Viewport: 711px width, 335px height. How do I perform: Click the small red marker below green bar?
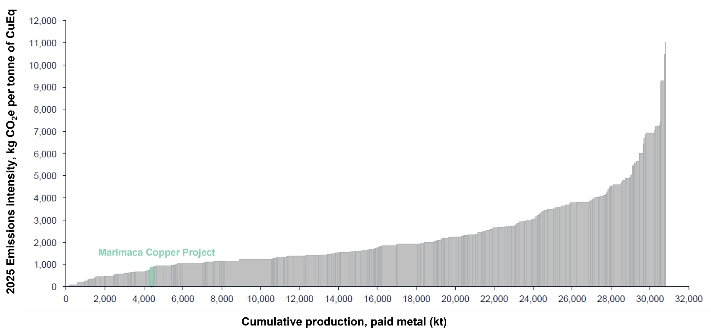152,287
